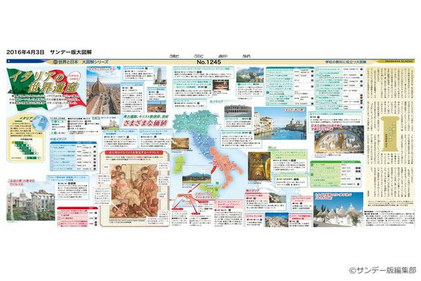The image size is (421, 281).
Task: Open the Alberobello trulli houses photo
Action: 335,214
